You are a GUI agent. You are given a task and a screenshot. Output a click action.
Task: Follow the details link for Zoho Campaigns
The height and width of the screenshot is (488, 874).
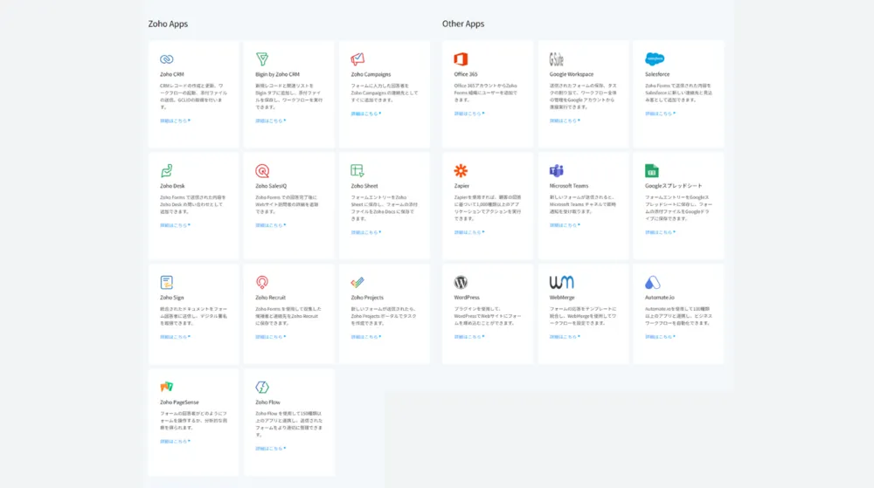(365, 113)
